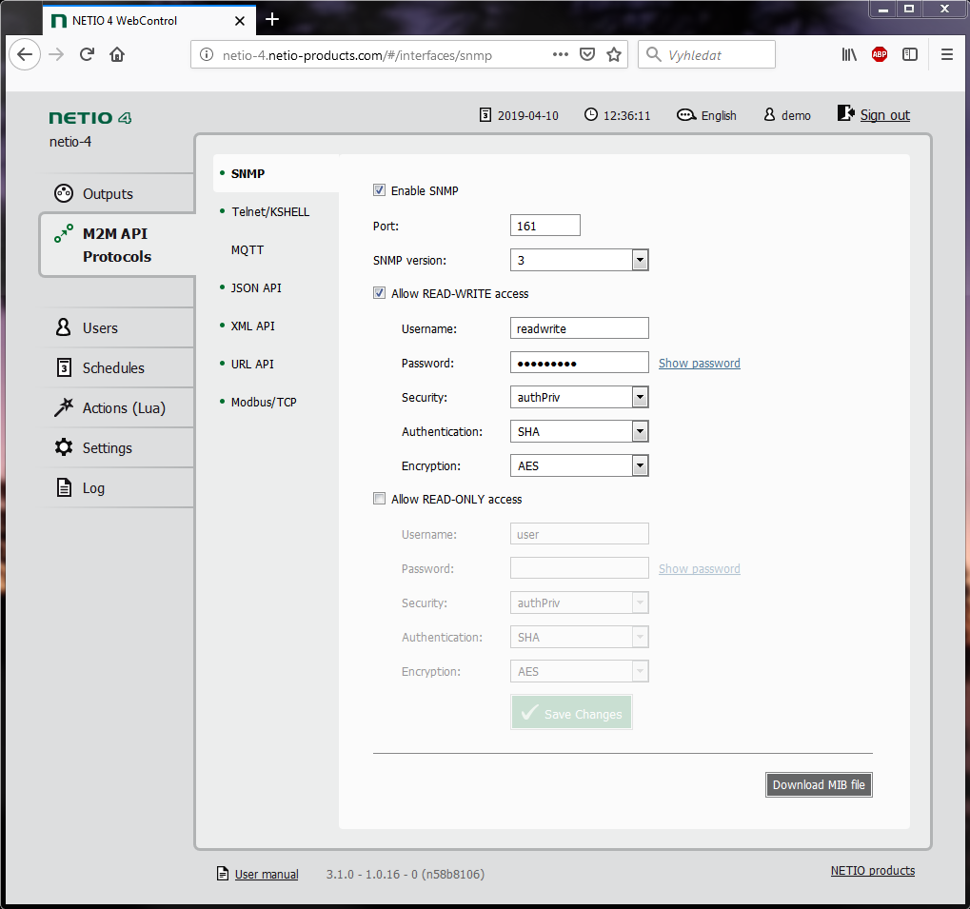Click the Sign out link
Image resolution: width=970 pixels, height=909 pixels.
point(884,115)
